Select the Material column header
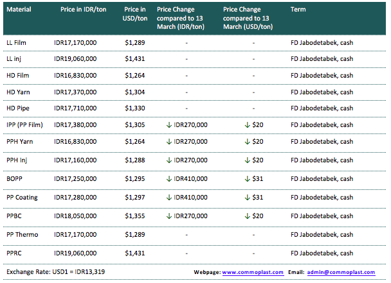This screenshot has height=283, width=391. 20,10
